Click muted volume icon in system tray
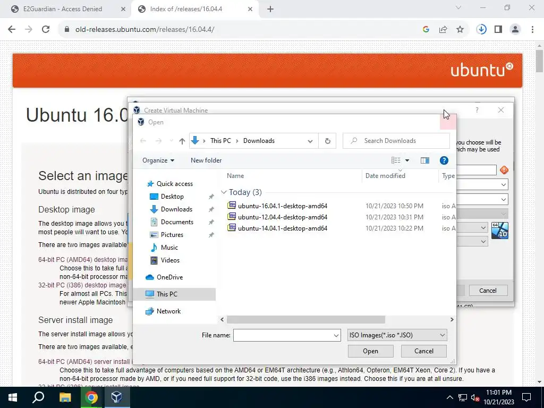 click(475, 397)
